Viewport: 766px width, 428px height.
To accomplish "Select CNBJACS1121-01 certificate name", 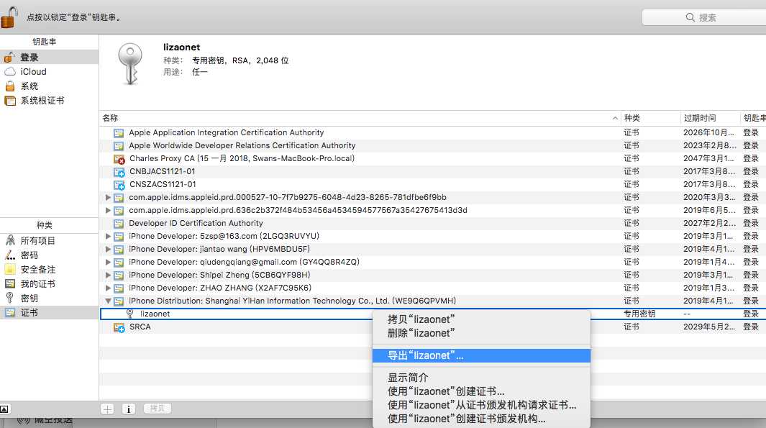I will coord(162,171).
